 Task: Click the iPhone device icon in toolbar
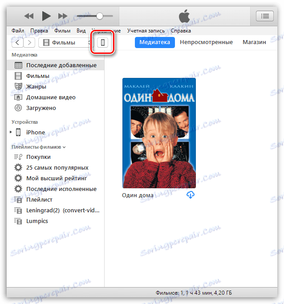pyautogui.click(x=103, y=42)
